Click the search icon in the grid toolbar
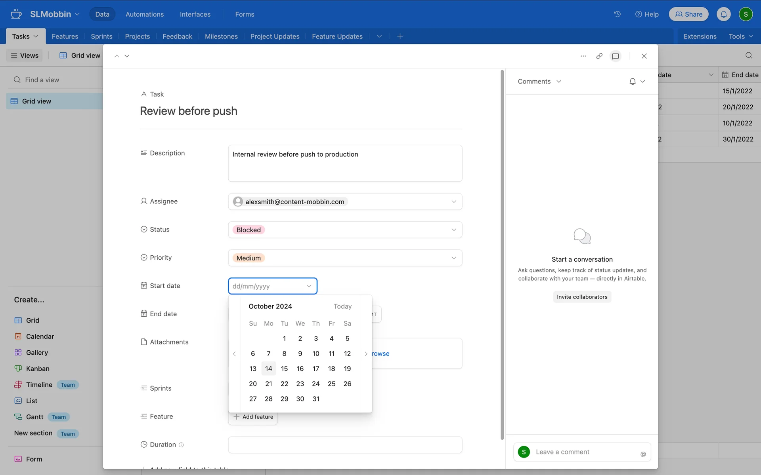761x475 pixels. pyautogui.click(x=749, y=55)
